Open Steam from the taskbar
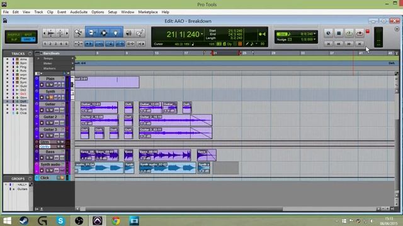The image size is (403, 226). click(24, 220)
